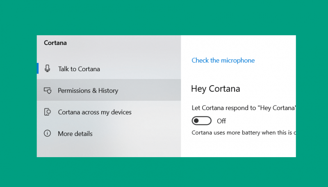
Task: Click the info circle icon for More details
Action: tap(47, 133)
